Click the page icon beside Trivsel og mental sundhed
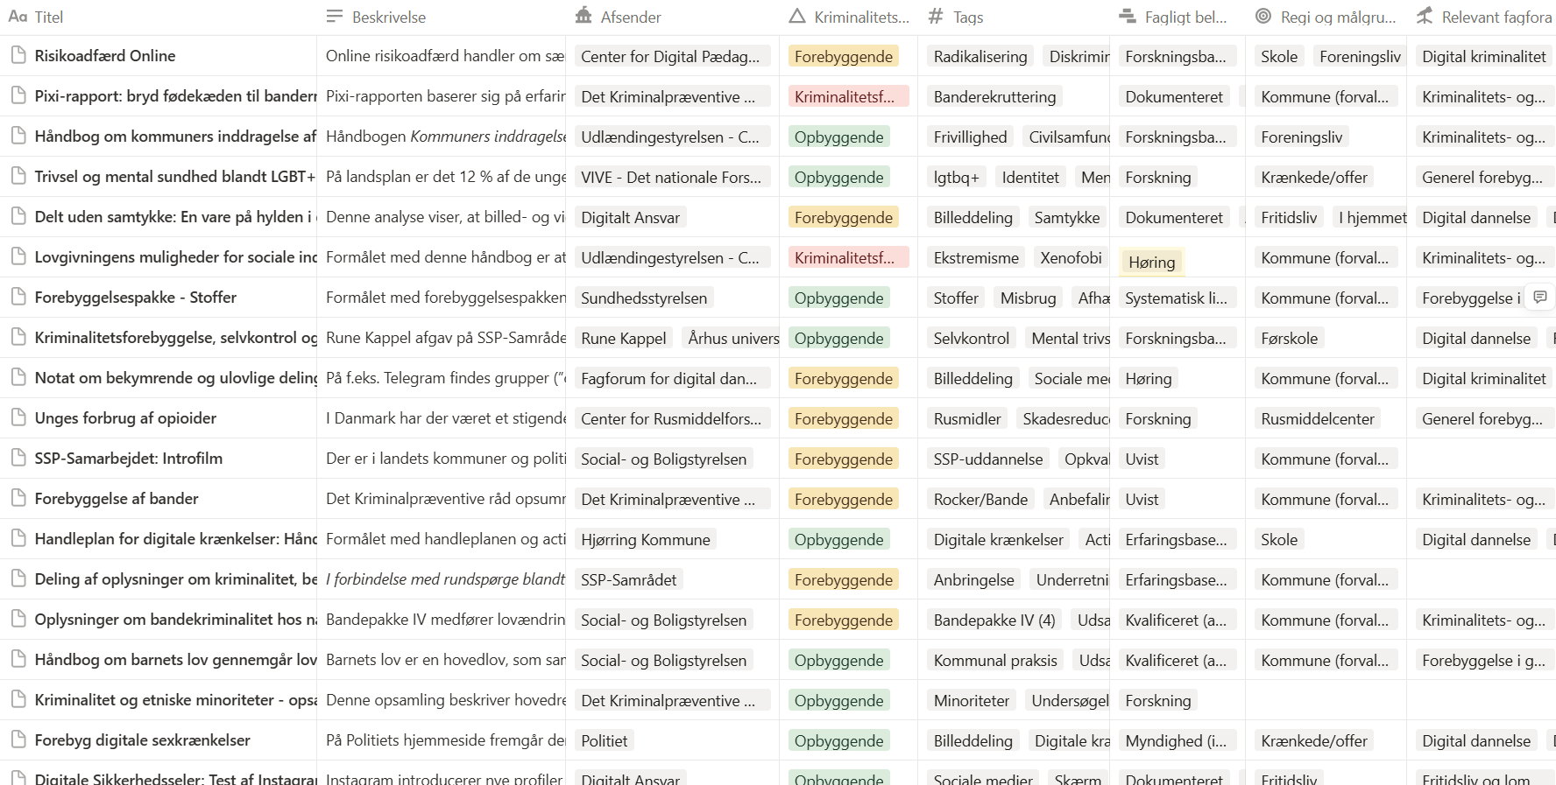 (18, 177)
